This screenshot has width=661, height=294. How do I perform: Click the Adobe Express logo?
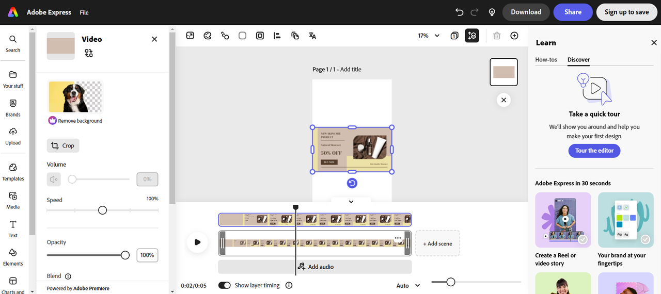pyautogui.click(x=13, y=12)
